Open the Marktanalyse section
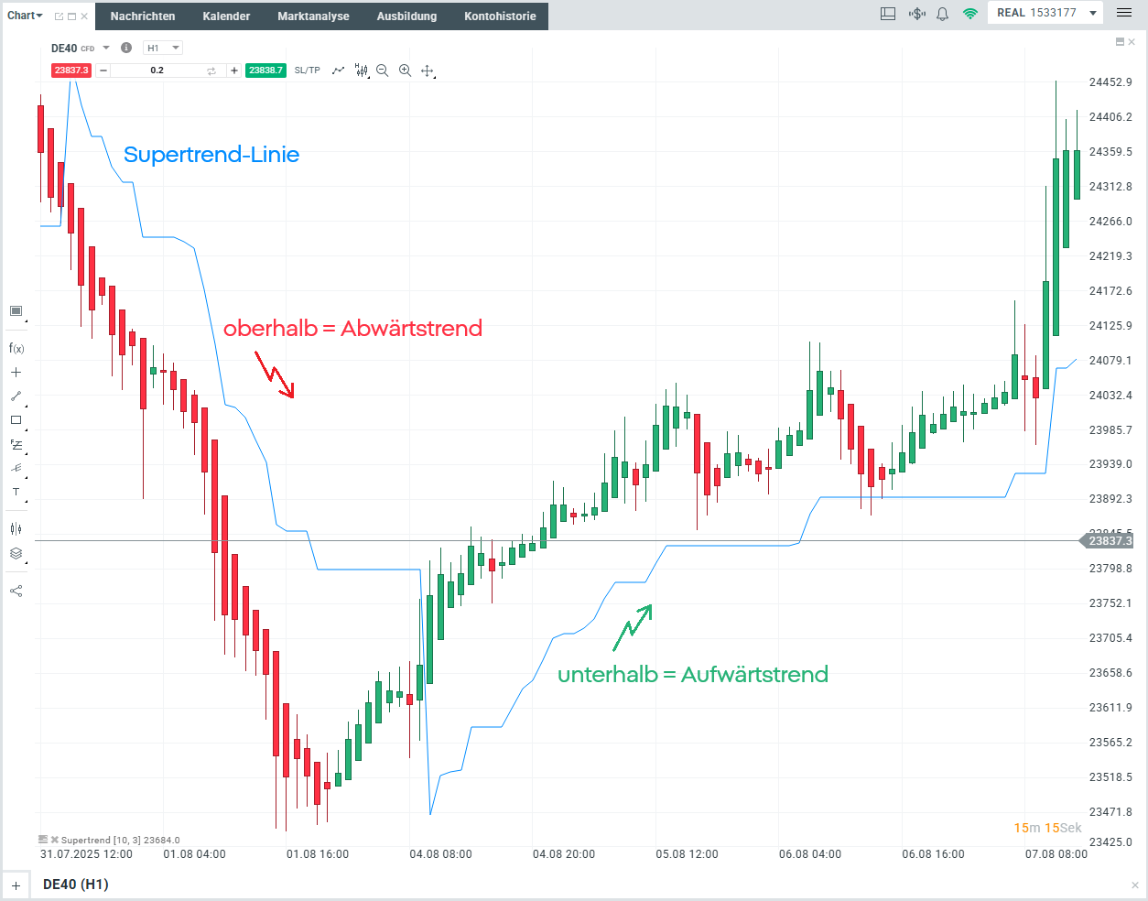The width and height of the screenshot is (1148, 901). pyautogui.click(x=313, y=16)
